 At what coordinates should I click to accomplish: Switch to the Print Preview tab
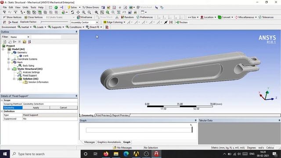click(x=103, y=115)
